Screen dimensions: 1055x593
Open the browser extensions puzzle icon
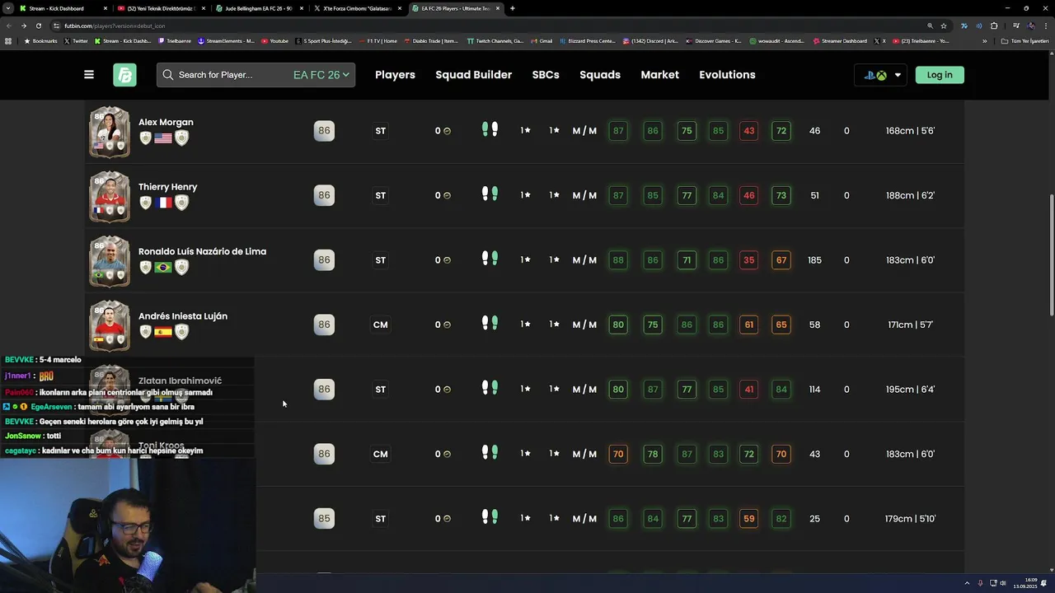[x=994, y=26]
